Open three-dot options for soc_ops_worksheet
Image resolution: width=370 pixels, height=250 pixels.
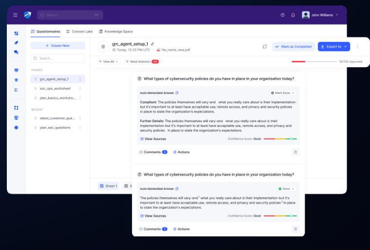pos(80,88)
